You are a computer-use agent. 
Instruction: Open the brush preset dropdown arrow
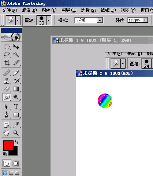coord(49,20)
